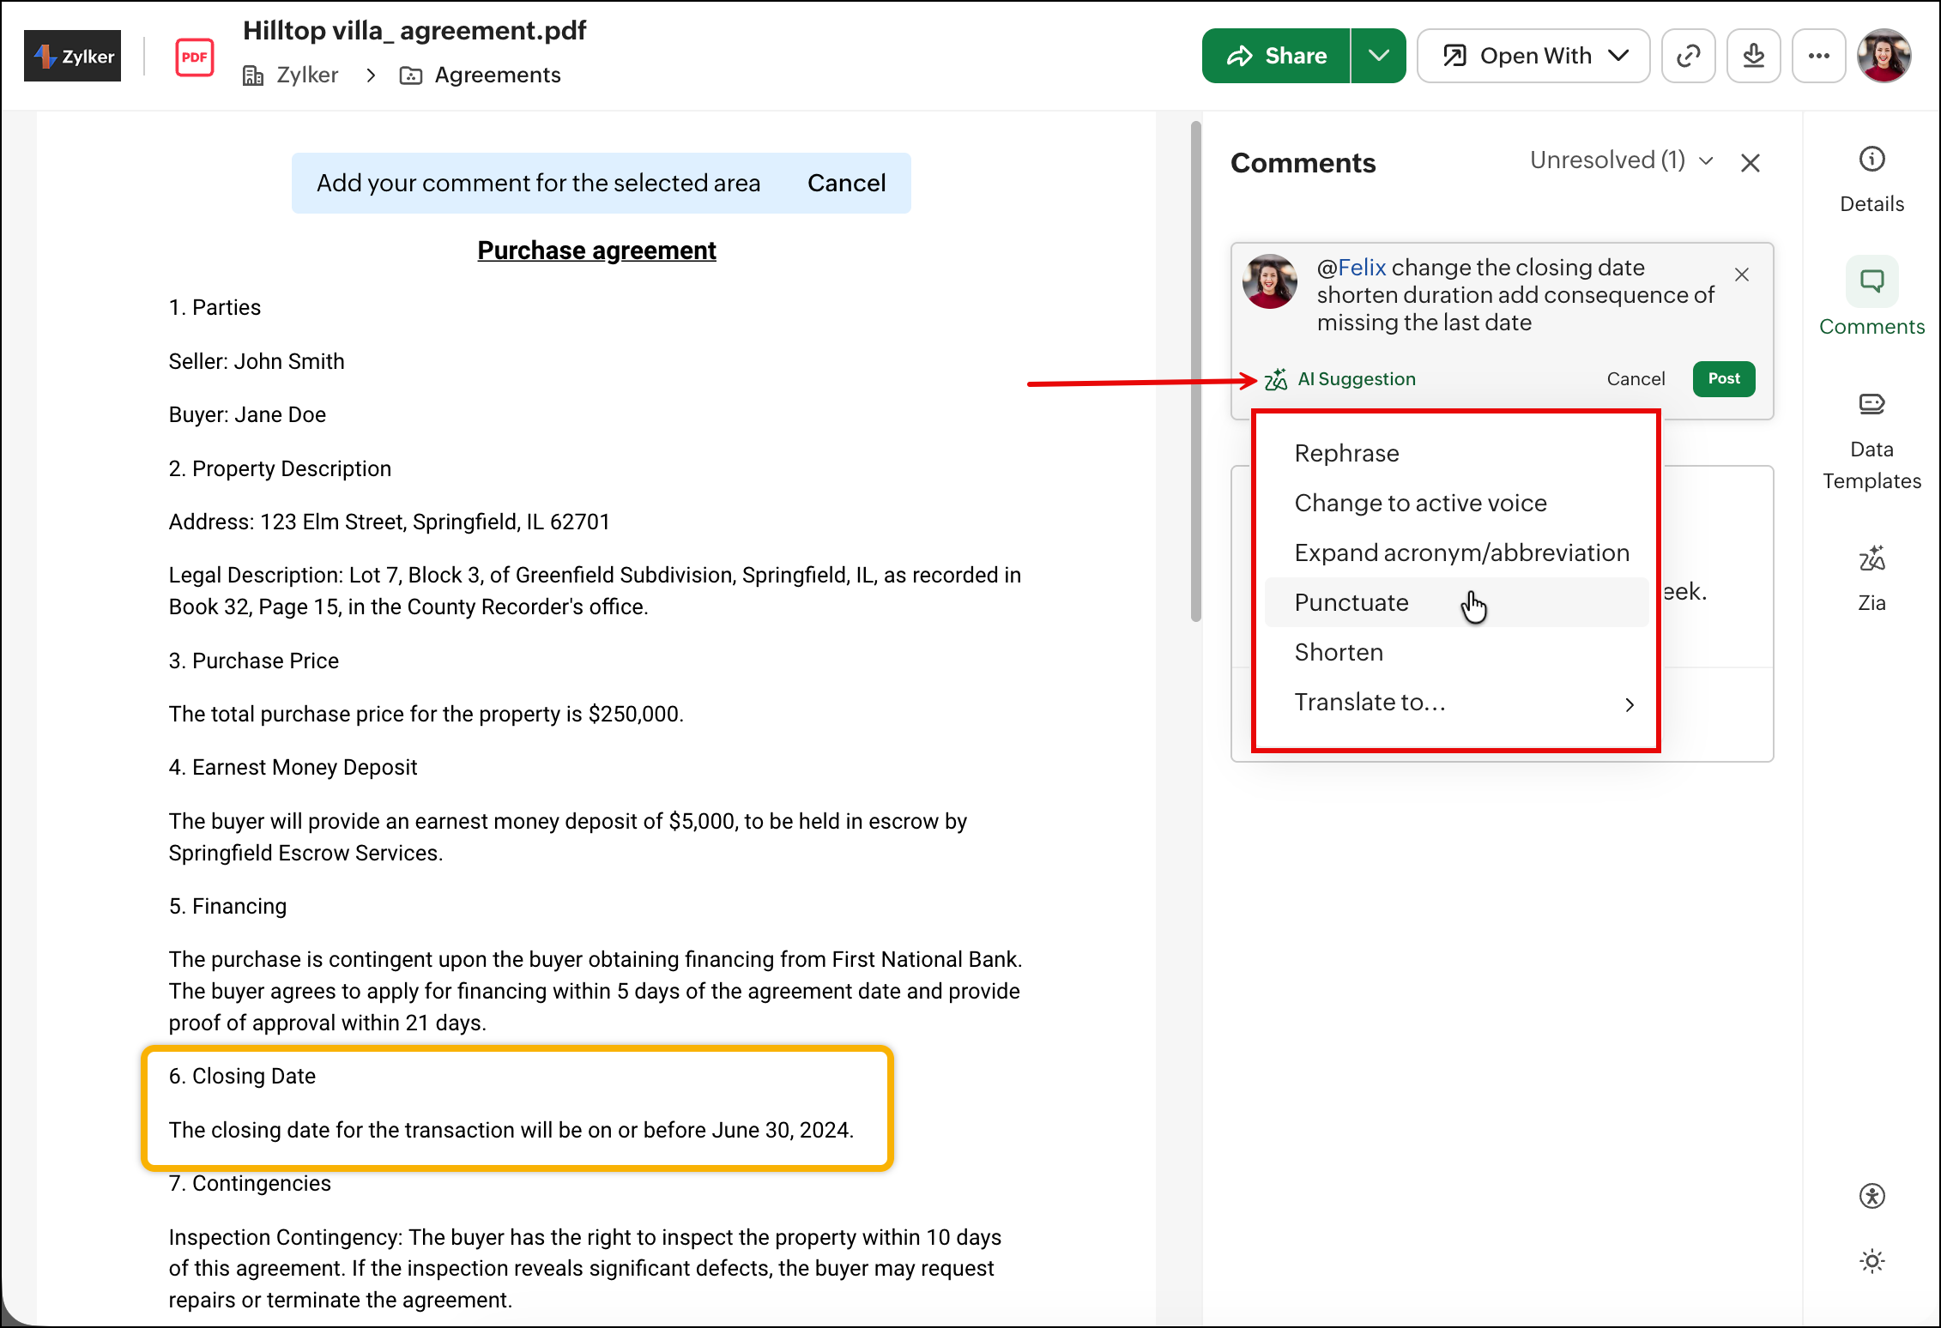The height and width of the screenshot is (1328, 1941).
Task: Choose Rephrase in the AI menu
Action: coord(1346,454)
